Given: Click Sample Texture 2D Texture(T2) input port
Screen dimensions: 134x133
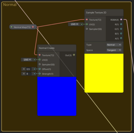Looking at the screenshot, I should pyautogui.click(x=87, y=20).
